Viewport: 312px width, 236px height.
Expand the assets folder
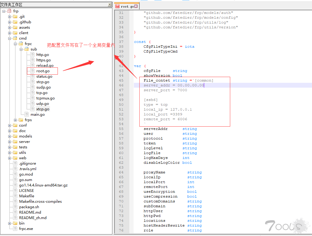point(10,27)
